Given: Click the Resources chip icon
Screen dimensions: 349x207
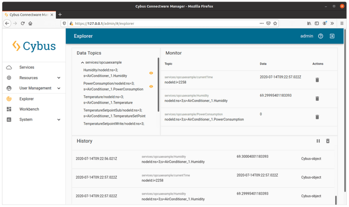Looking at the screenshot, I should (9, 78).
